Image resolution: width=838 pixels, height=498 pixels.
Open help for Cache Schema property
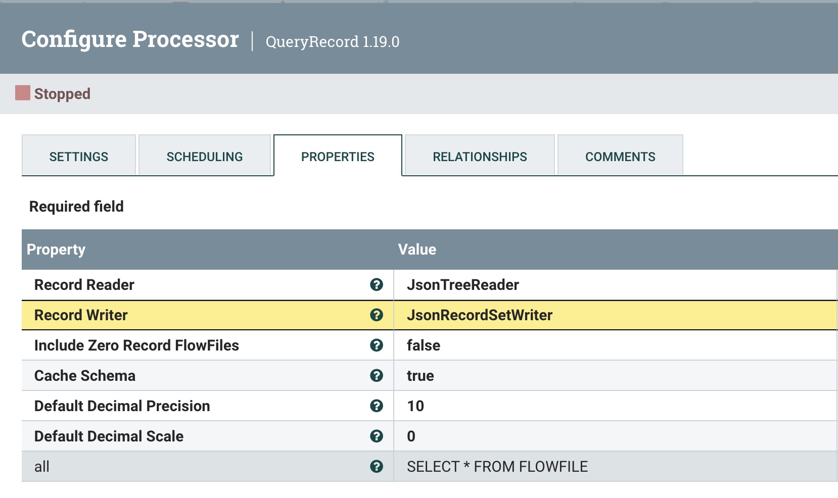[376, 375]
